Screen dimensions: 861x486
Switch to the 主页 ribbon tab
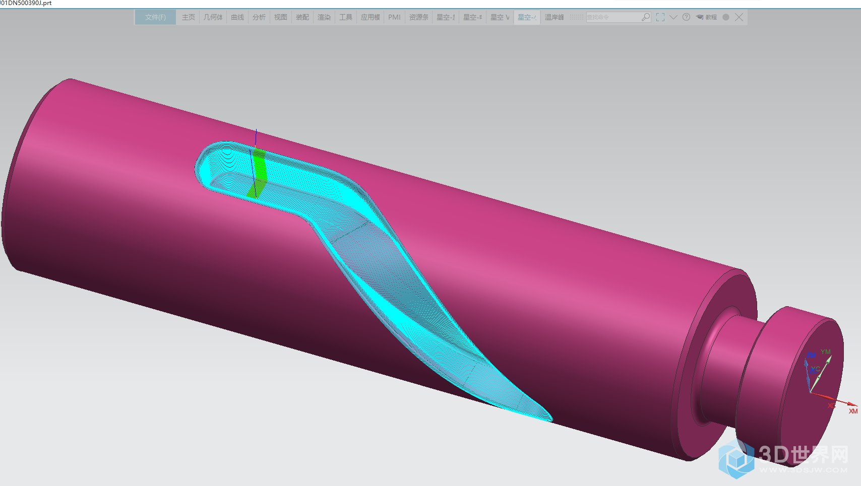point(189,17)
